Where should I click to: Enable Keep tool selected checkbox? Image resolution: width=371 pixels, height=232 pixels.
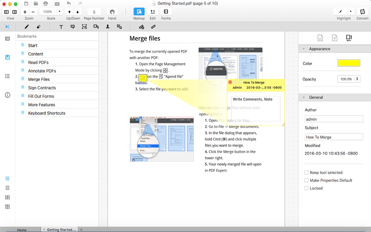306,172
